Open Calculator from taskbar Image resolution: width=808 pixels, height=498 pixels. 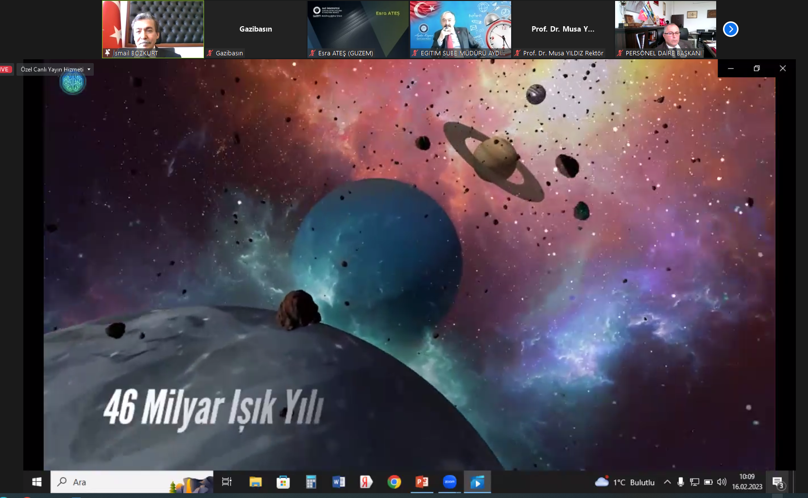(310, 482)
